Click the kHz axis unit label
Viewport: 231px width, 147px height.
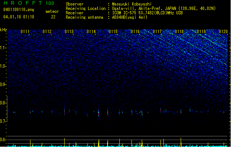coord(3,30)
